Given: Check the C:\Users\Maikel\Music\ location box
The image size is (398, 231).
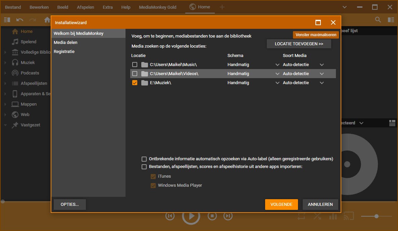Looking at the screenshot, I should (x=135, y=65).
